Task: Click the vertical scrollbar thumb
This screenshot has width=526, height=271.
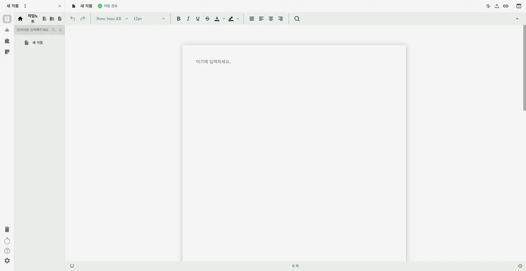Action: pyautogui.click(x=524, y=68)
